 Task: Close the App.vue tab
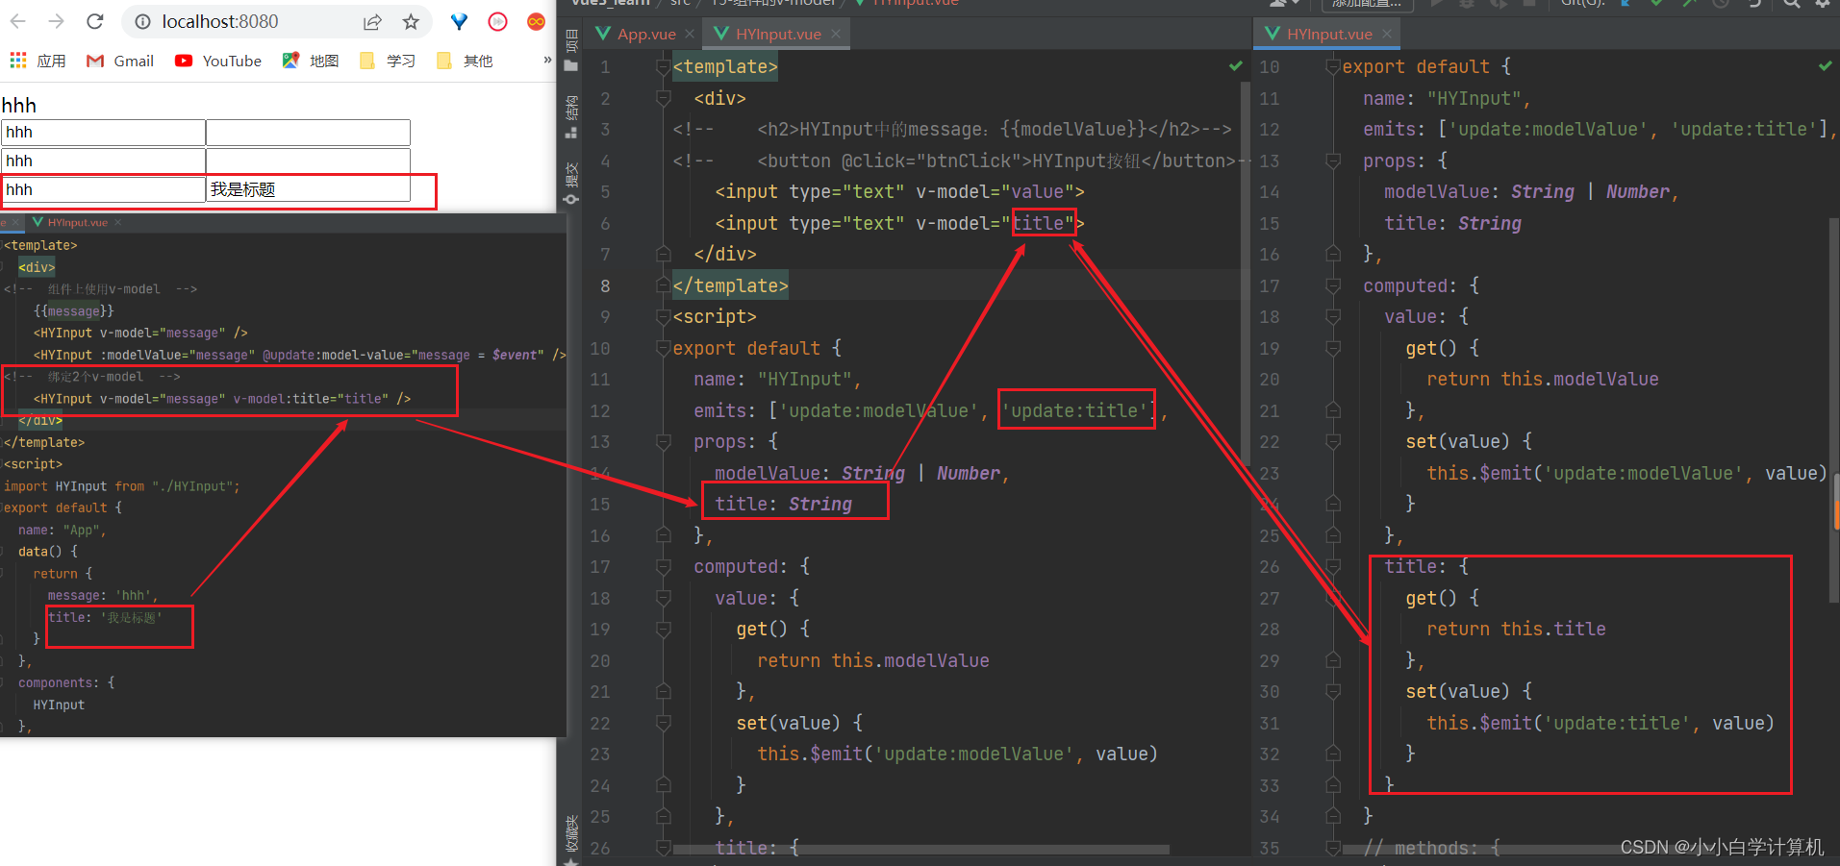coord(690,35)
